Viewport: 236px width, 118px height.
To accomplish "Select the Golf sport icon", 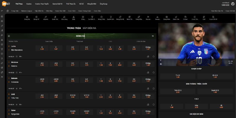I will (x=204, y=18).
